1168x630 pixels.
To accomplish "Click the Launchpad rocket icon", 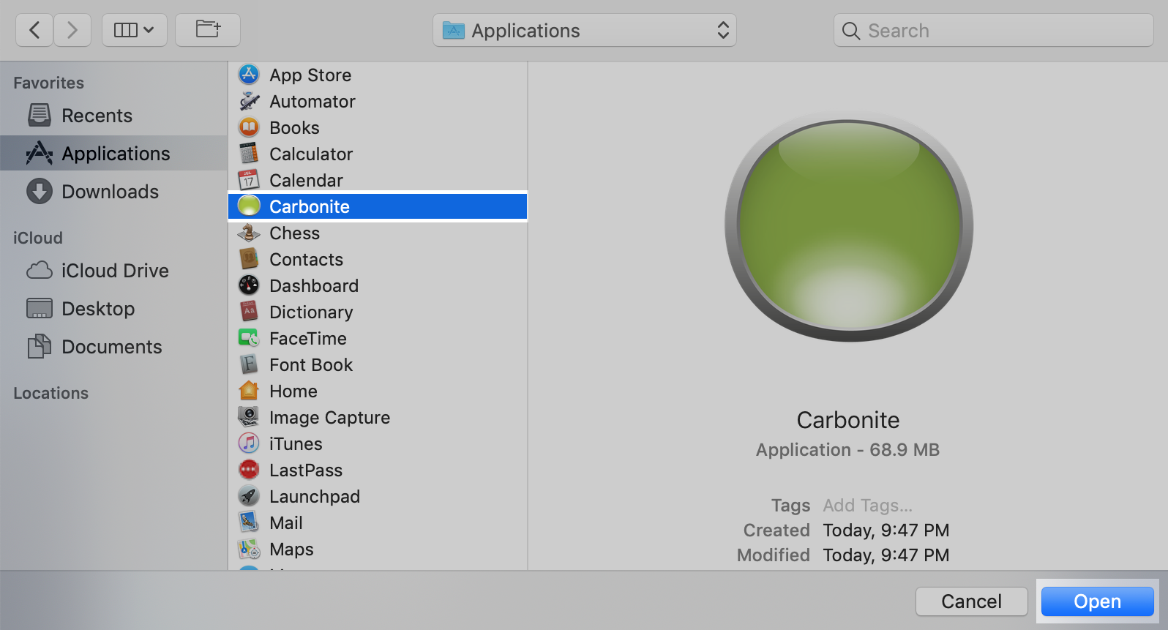I will click(x=249, y=496).
